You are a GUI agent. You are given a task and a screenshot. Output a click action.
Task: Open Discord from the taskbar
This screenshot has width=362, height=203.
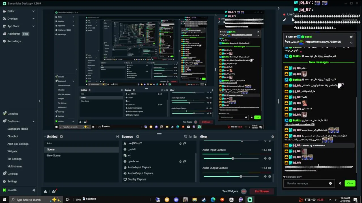pos(176,200)
